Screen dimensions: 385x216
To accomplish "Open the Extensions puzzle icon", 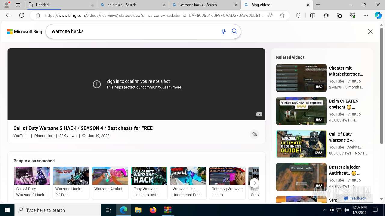I will (298, 15).
